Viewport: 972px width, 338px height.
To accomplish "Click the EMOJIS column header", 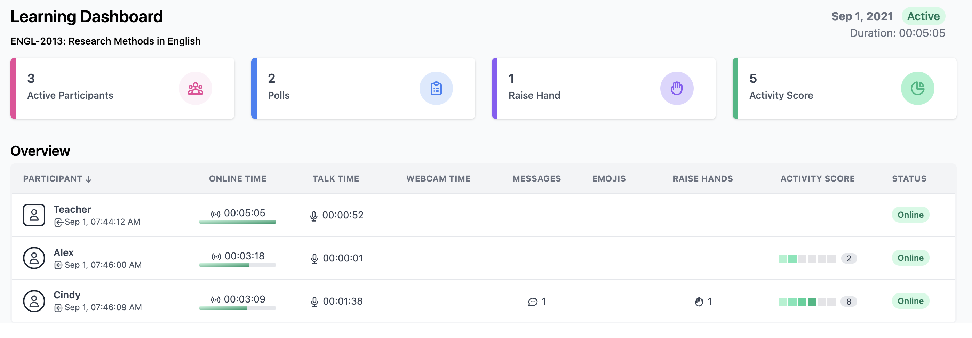I will (x=609, y=178).
